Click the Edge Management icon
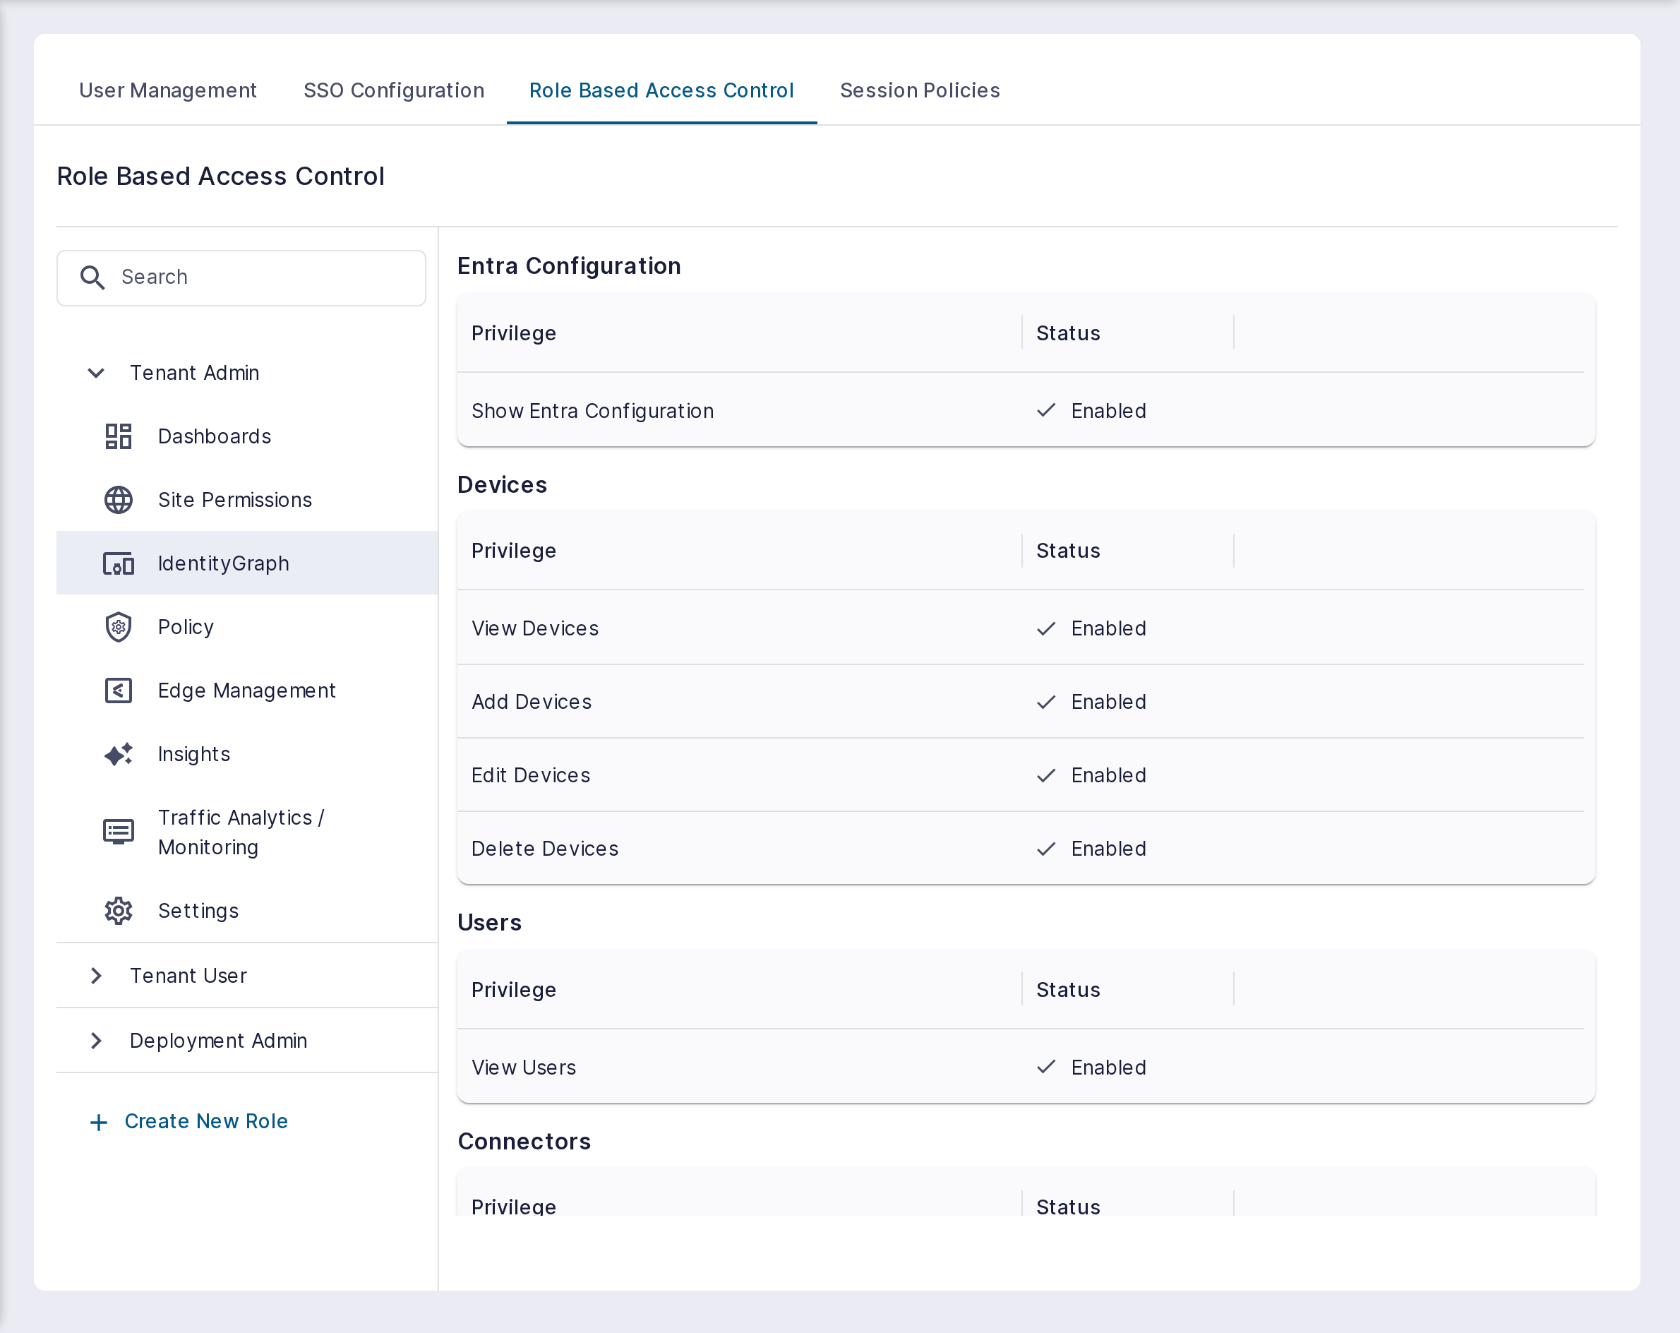The image size is (1680, 1333). click(x=119, y=691)
